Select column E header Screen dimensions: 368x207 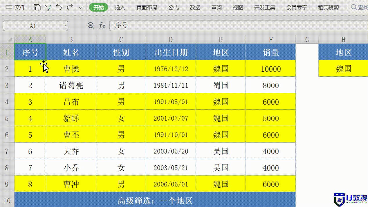click(221, 39)
